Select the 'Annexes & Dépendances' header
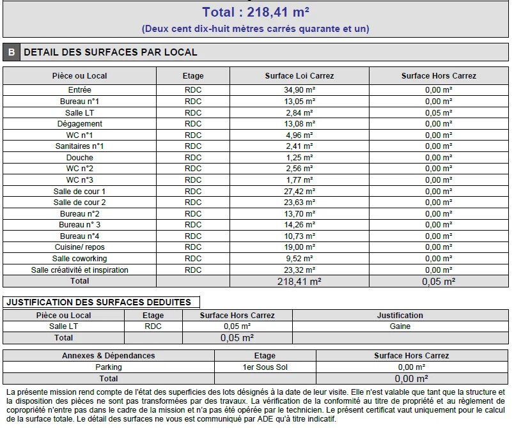Image resolution: width=514 pixels, height=428 pixels. (x=109, y=356)
